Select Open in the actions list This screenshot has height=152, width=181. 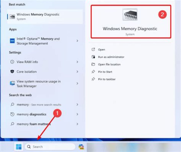pos(102,50)
